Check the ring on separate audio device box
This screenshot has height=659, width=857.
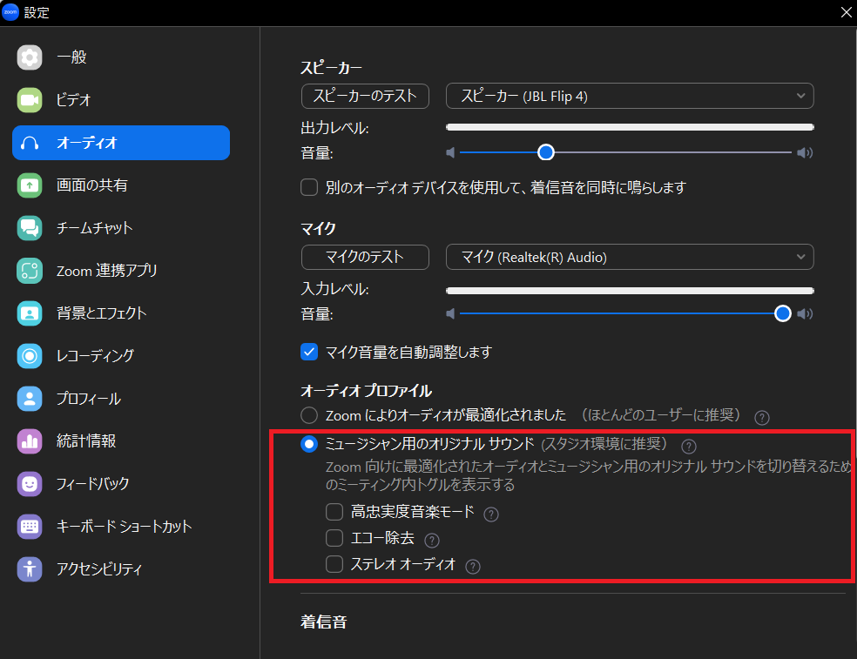point(309,187)
